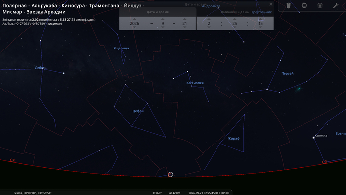The image size is (346, 195).
Task: Click into the day field 21
Action: coord(185,23)
